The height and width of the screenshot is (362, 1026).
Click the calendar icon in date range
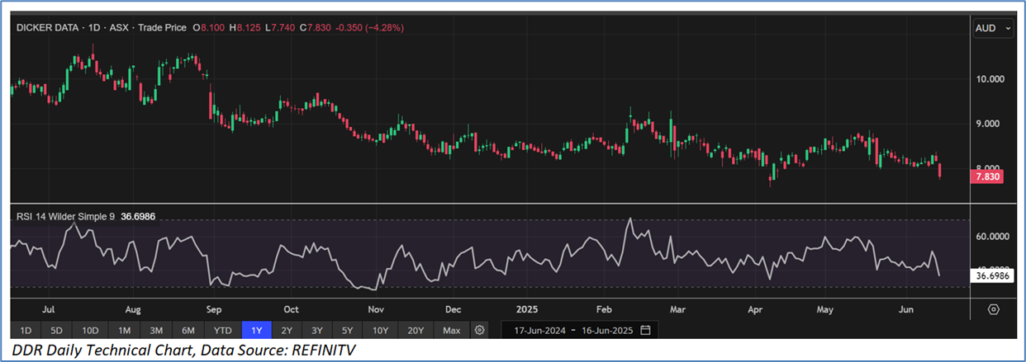click(645, 331)
